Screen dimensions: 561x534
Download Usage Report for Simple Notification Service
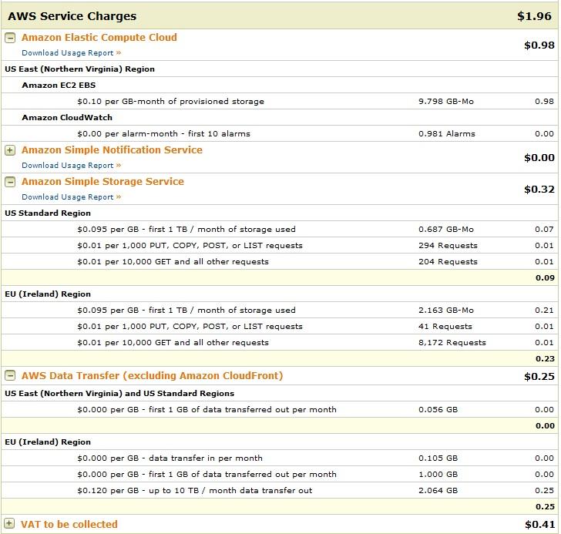coord(71,166)
